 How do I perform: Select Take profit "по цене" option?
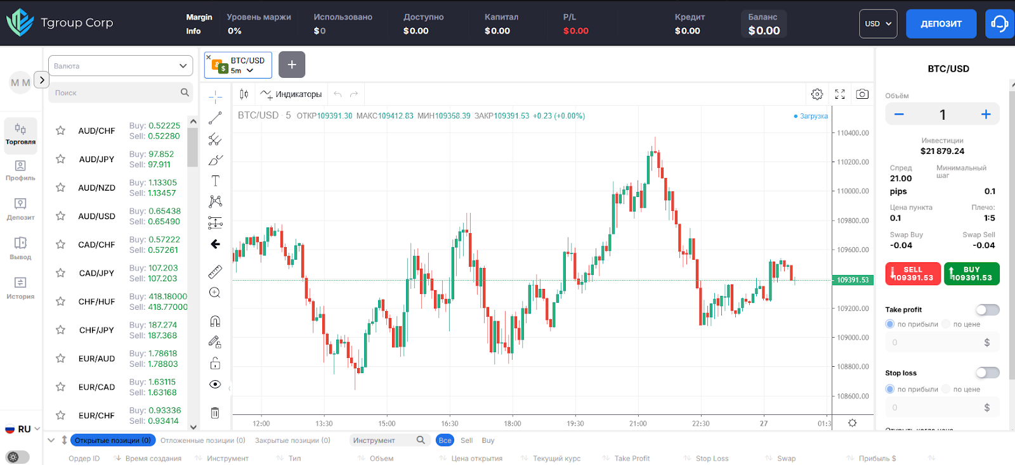(x=946, y=324)
